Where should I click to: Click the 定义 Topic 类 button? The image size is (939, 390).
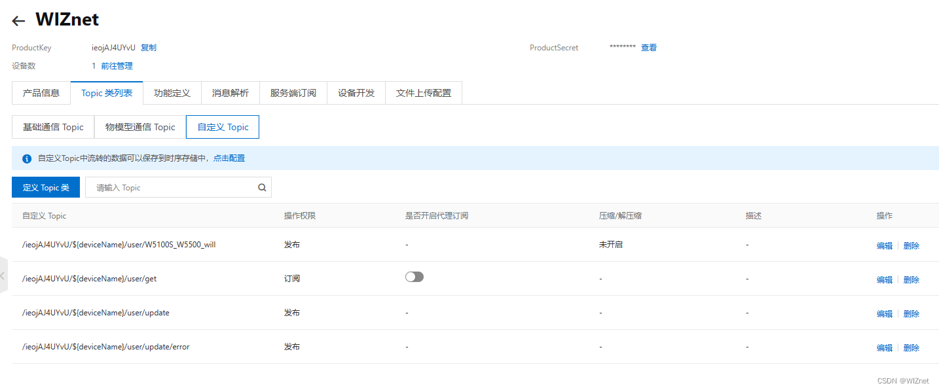tap(46, 187)
